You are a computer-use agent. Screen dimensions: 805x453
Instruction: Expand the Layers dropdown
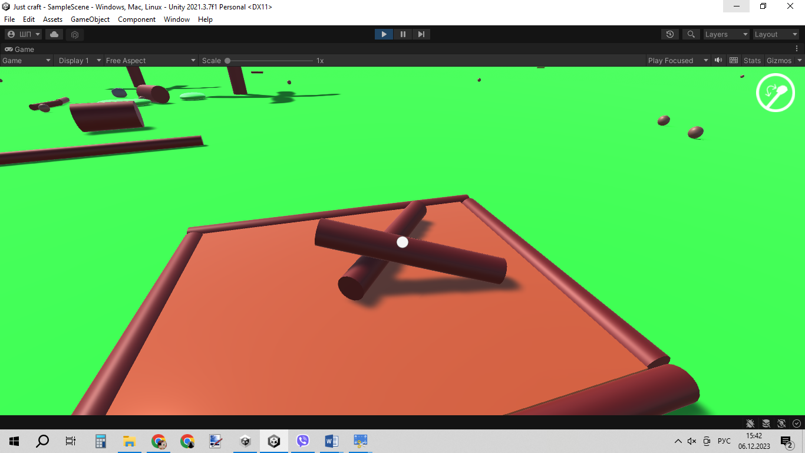726,34
